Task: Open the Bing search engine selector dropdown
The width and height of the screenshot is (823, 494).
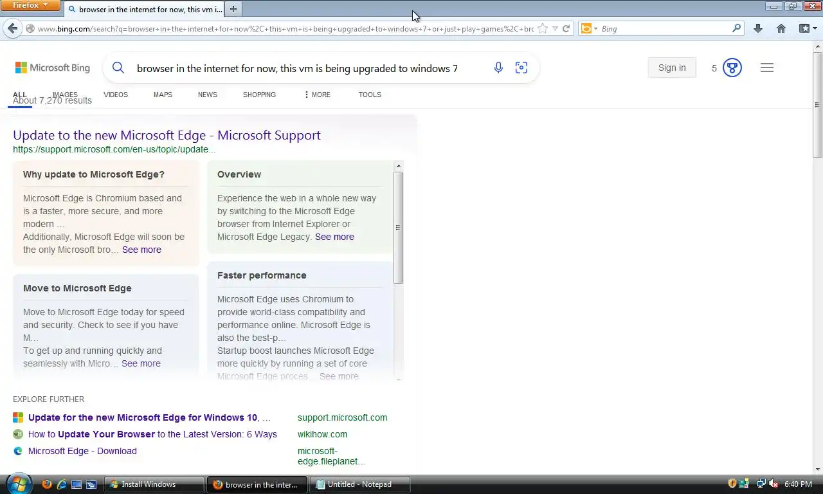Action: [590, 28]
